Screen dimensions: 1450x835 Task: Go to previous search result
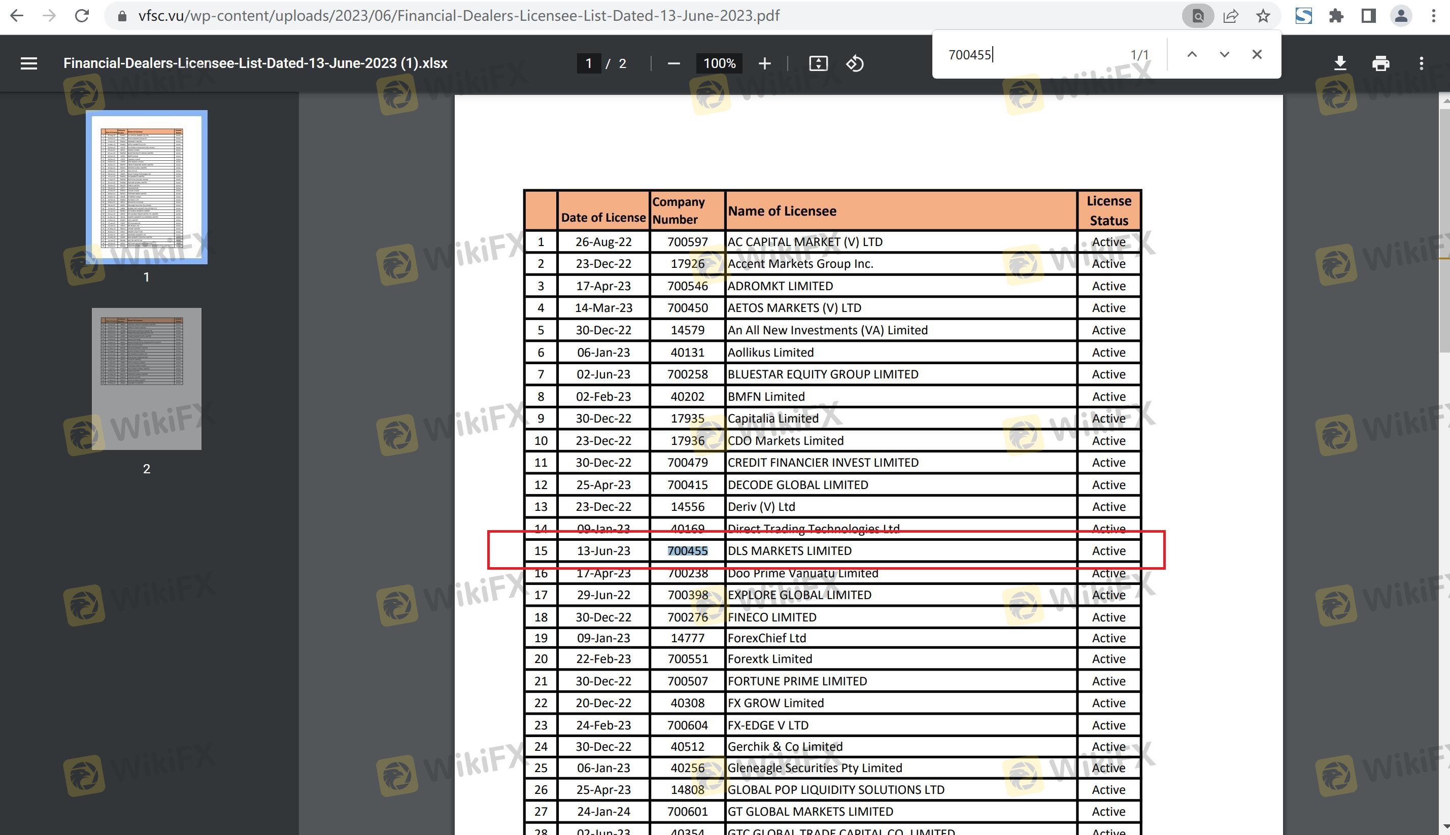tap(1192, 54)
